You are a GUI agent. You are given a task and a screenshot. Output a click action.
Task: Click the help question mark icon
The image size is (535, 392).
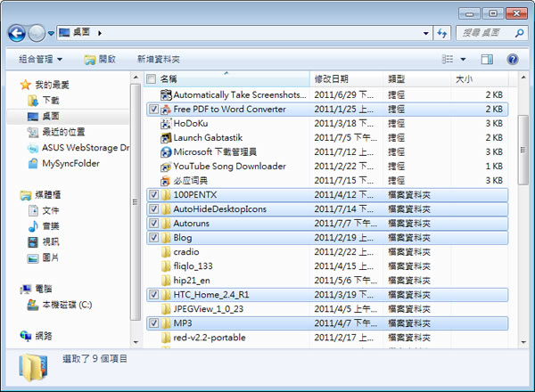tap(513, 60)
